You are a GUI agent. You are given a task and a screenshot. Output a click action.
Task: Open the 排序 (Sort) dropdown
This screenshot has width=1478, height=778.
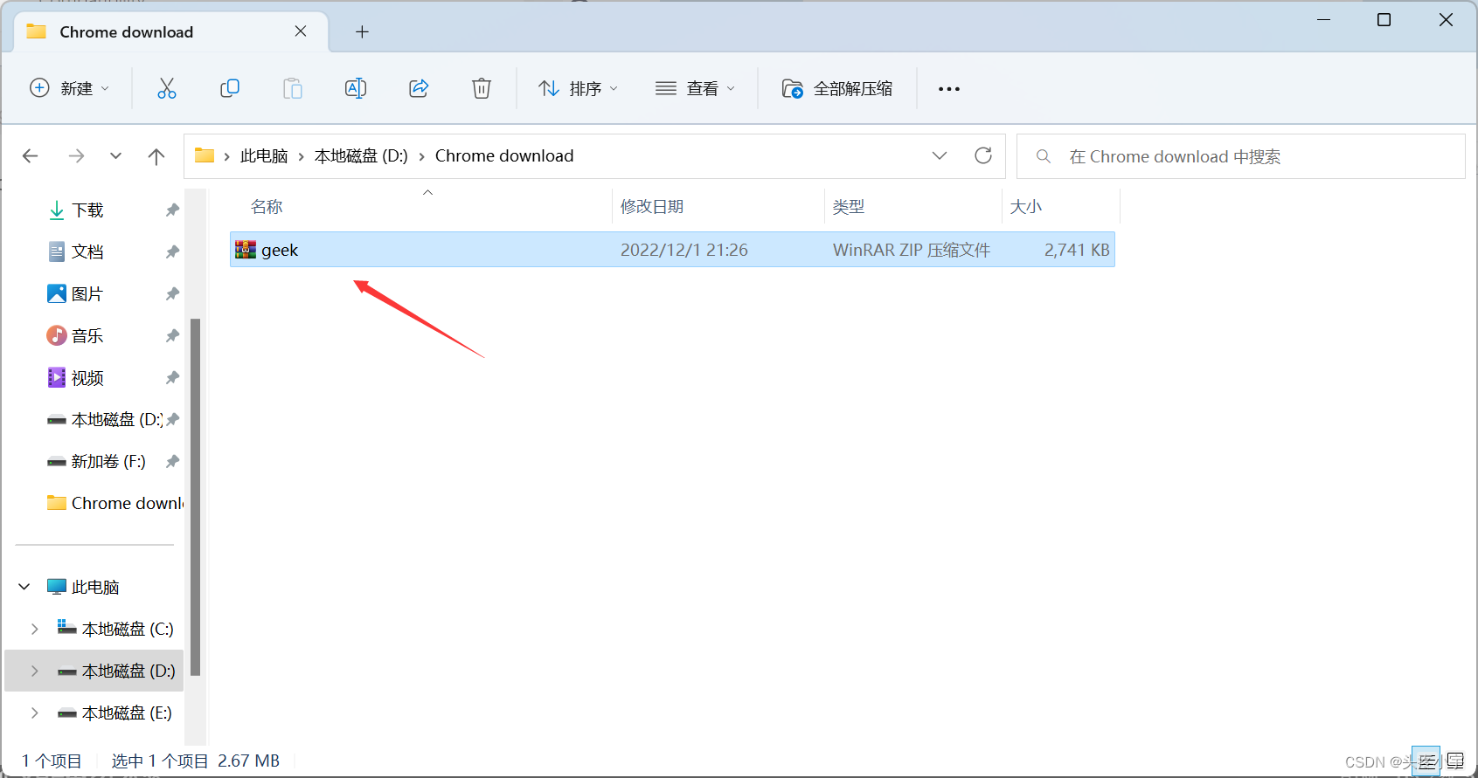tap(579, 88)
